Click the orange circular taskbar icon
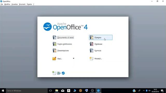166x93 pixels. (81, 91)
